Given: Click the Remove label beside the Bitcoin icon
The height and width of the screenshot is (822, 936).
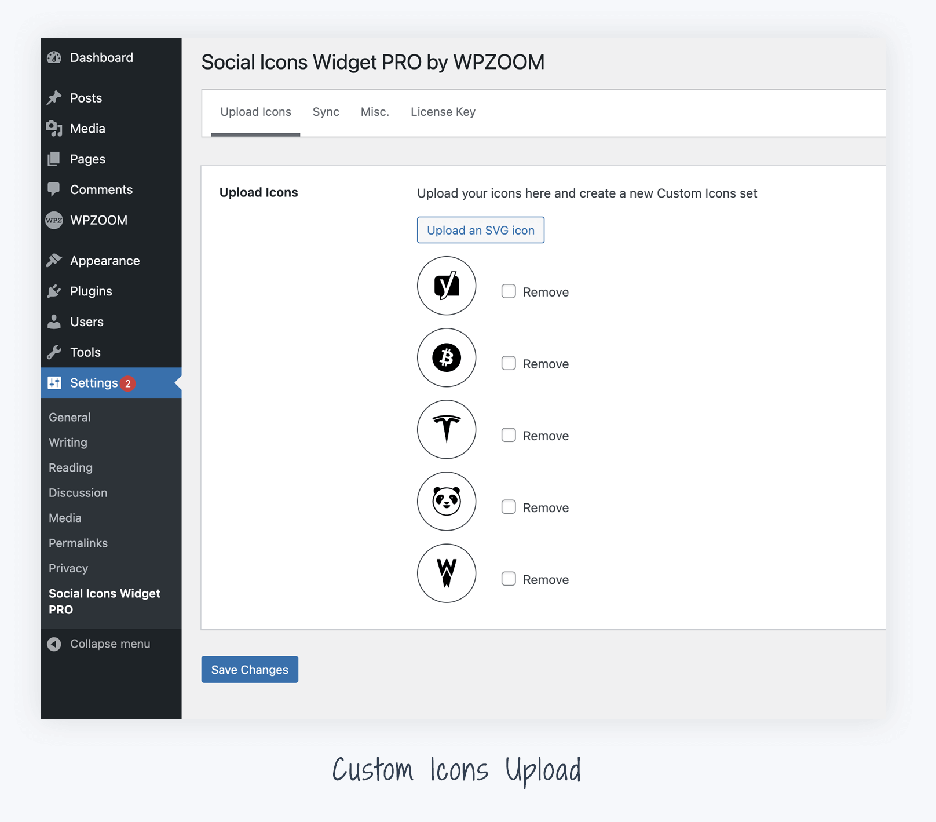Looking at the screenshot, I should pyautogui.click(x=546, y=364).
